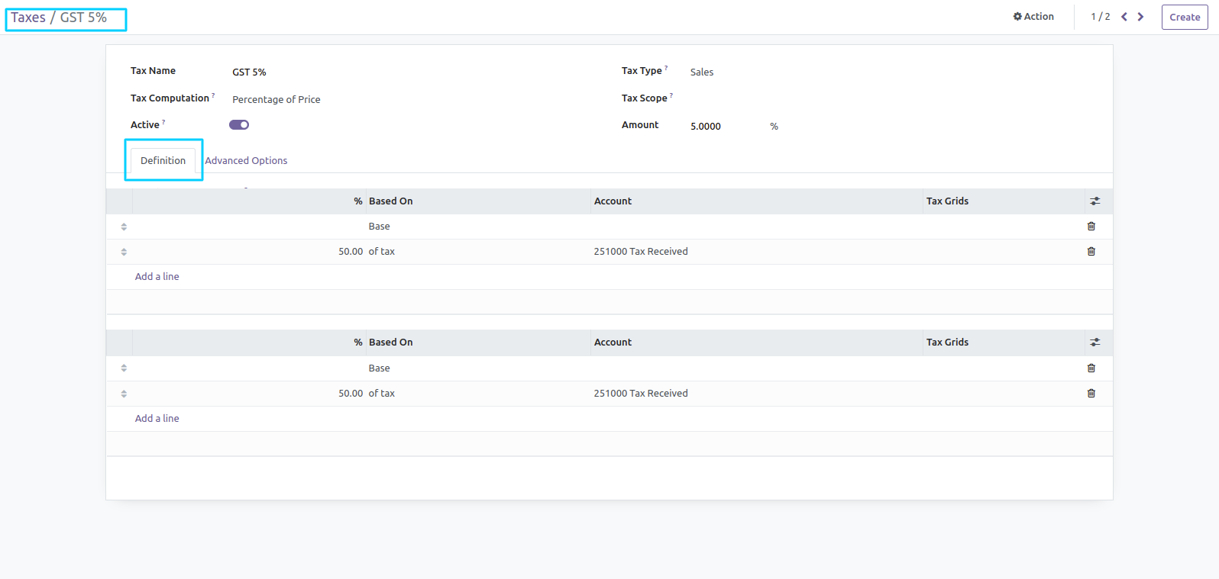The height and width of the screenshot is (579, 1219).
Task: Delete the upper table's 50.00 of tax line
Action: point(1091,252)
